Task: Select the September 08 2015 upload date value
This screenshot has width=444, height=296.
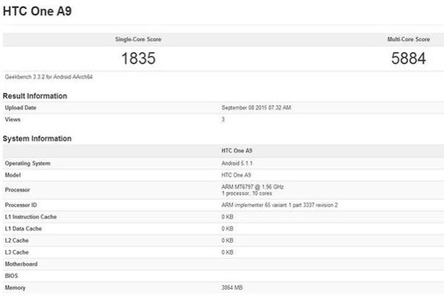Action: tap(256, 108)
